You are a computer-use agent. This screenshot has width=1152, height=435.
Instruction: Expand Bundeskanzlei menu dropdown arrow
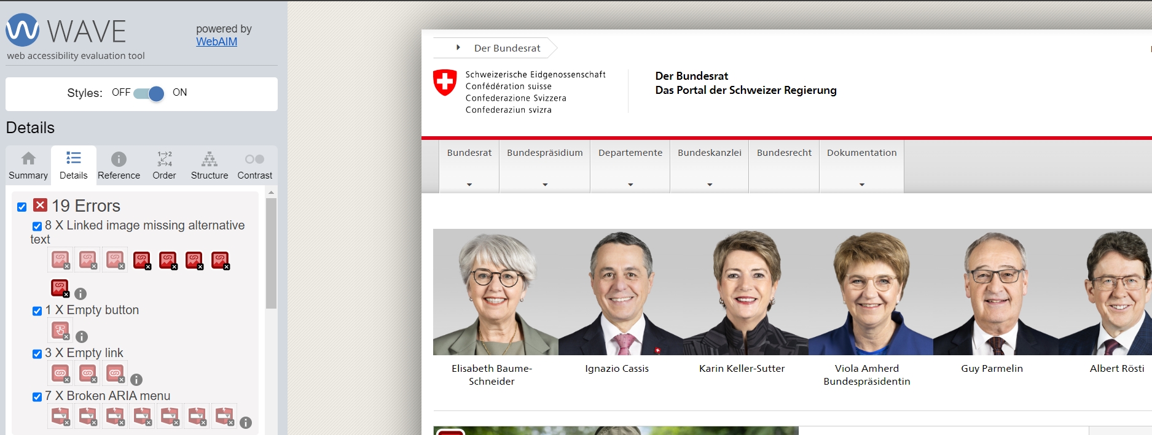pyautogui.click(x=710, y=185)
